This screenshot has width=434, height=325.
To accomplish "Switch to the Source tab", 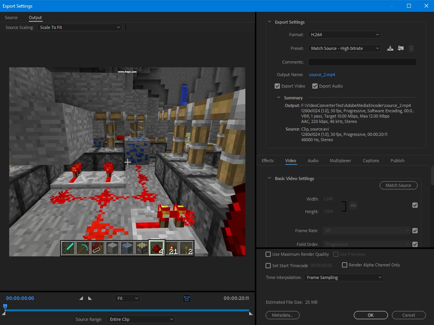I will 11,18.
